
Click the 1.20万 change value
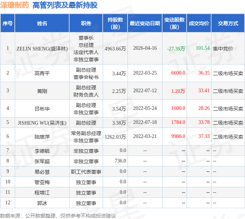point(178,91)
